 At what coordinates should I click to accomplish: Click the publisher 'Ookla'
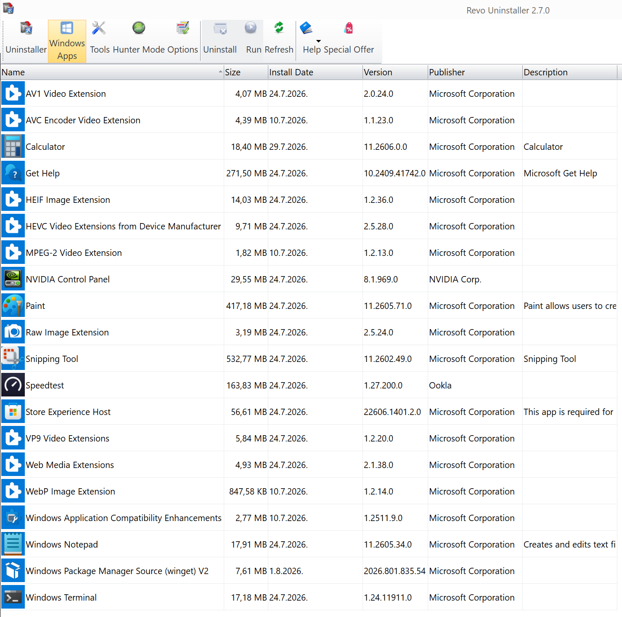[x=440, y=386]
